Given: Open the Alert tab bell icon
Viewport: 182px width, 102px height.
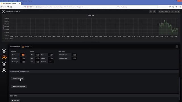Looking at the screenshot, I should coord(4,70).
